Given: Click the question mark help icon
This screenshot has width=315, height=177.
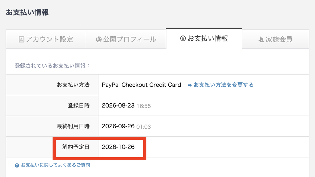Looking at the screenshot, I should (17, 165).
